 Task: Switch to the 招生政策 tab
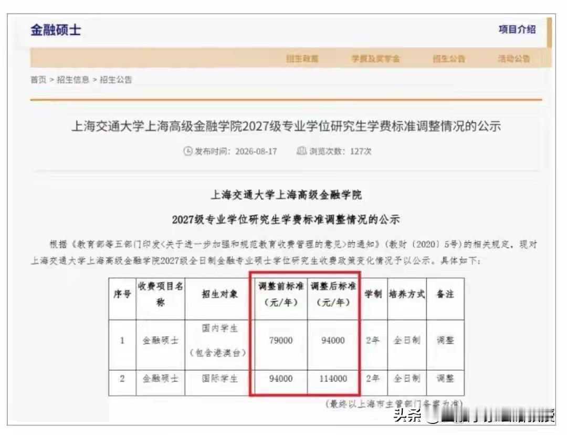pos(302,59)
